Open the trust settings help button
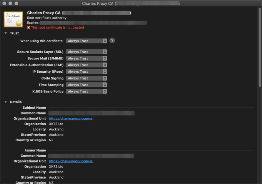The width and height of the screenshot is (262, 184). coord(112,41)
